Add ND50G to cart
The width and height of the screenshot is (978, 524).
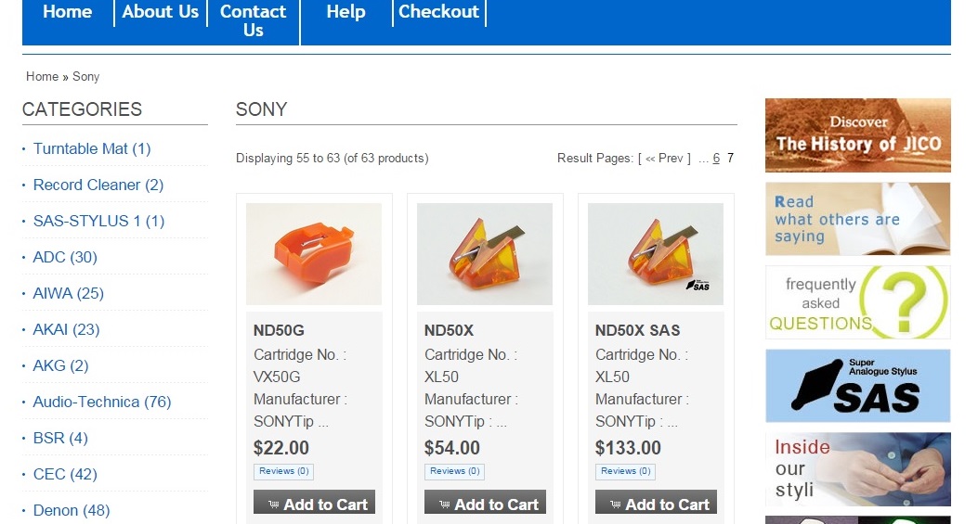(314, 504)
